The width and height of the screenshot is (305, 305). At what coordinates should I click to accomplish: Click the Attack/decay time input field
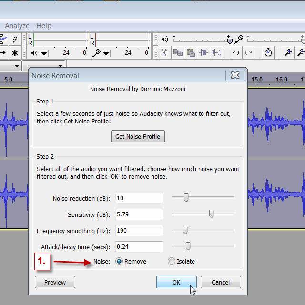[x=139, y=247]
